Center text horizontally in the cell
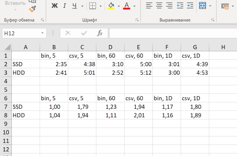The width and height of the screenshot is (237, 156). point(159,6)
